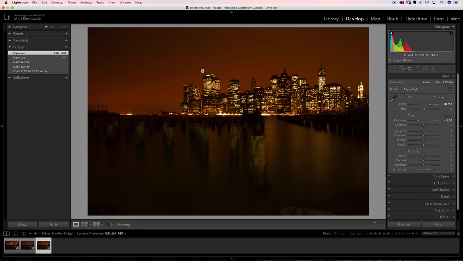Toggle the Detail panel switch

click(389, 196)
